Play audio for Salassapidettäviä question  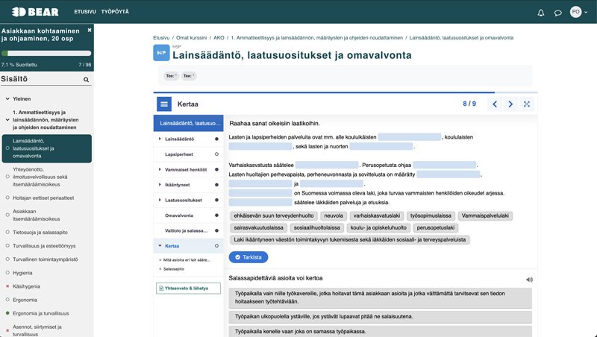(x=529, y=280)
